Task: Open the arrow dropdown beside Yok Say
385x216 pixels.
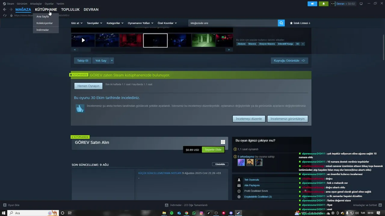Action: 112,61
